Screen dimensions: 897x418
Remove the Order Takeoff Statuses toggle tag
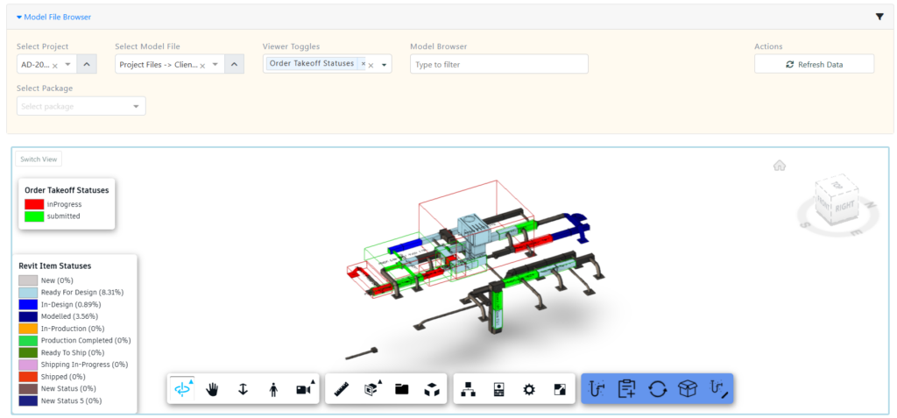(363, 64)
